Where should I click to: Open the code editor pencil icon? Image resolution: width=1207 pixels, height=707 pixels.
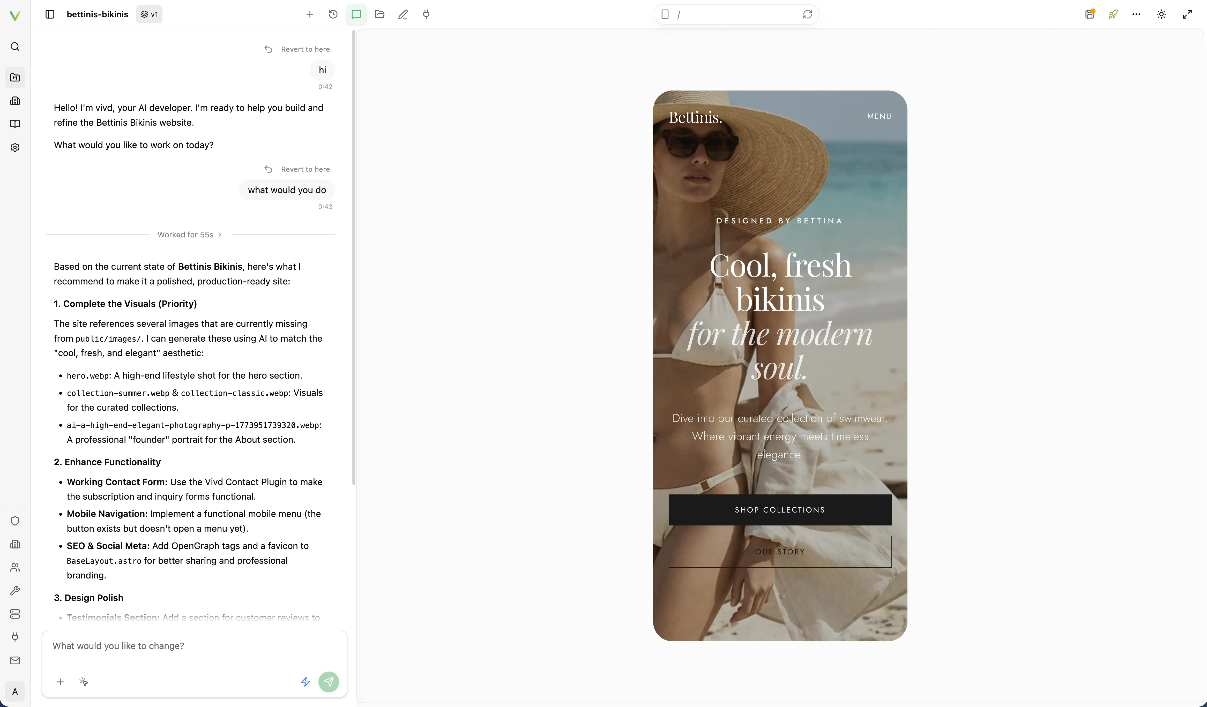click(403, 14)
